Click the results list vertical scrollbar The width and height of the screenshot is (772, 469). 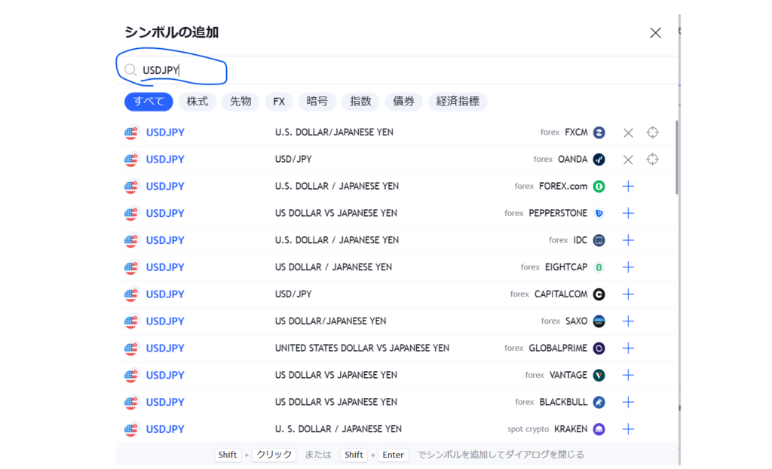[x=678, y=157]
